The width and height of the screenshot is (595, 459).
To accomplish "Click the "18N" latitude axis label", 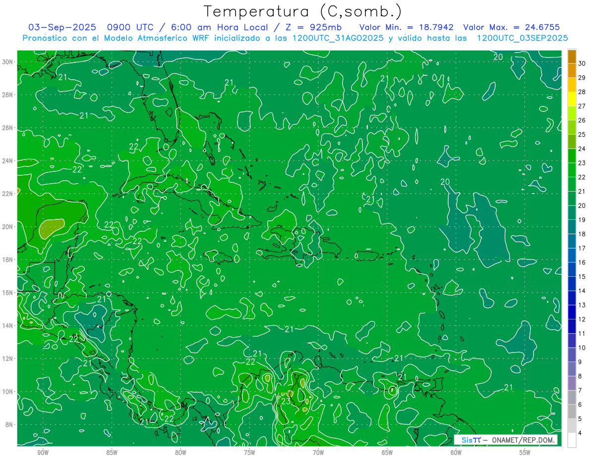I will click(x=8, y=259).
